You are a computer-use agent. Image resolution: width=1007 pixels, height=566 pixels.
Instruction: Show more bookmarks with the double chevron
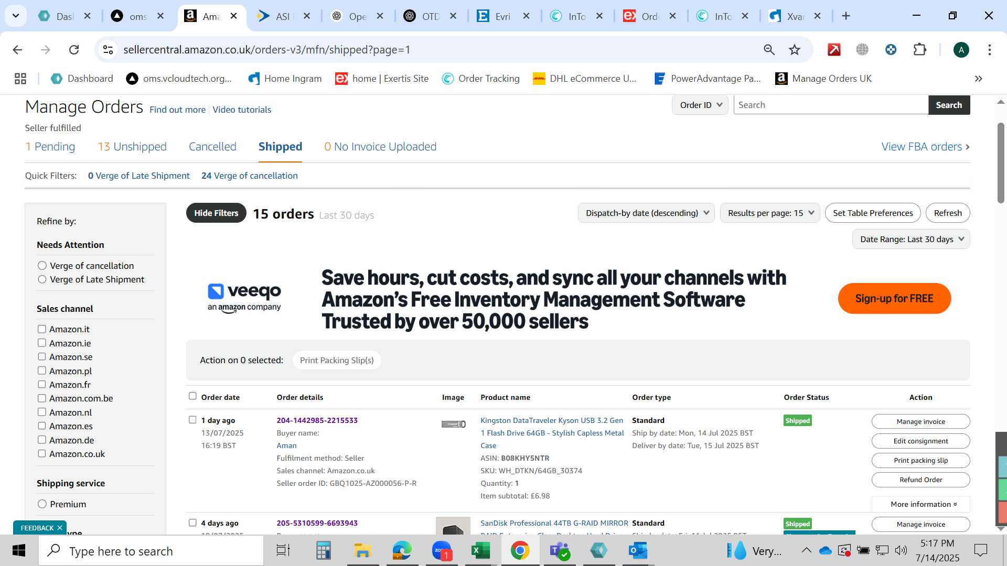(x=978, y=79)
